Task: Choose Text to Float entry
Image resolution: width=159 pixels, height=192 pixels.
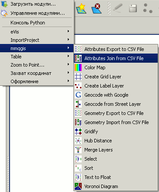Action: (x=116, y=177)
